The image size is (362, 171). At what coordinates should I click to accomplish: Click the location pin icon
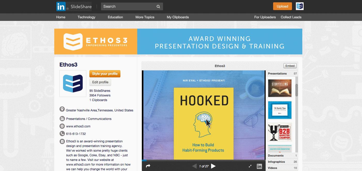coord(62,109)
